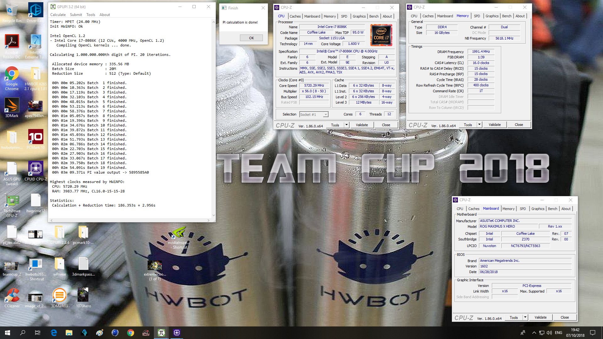The width and height of the screenshot is (603, 339).
Task: Open pcmark10 folder on desktop
Action: [x=83, y=235]
